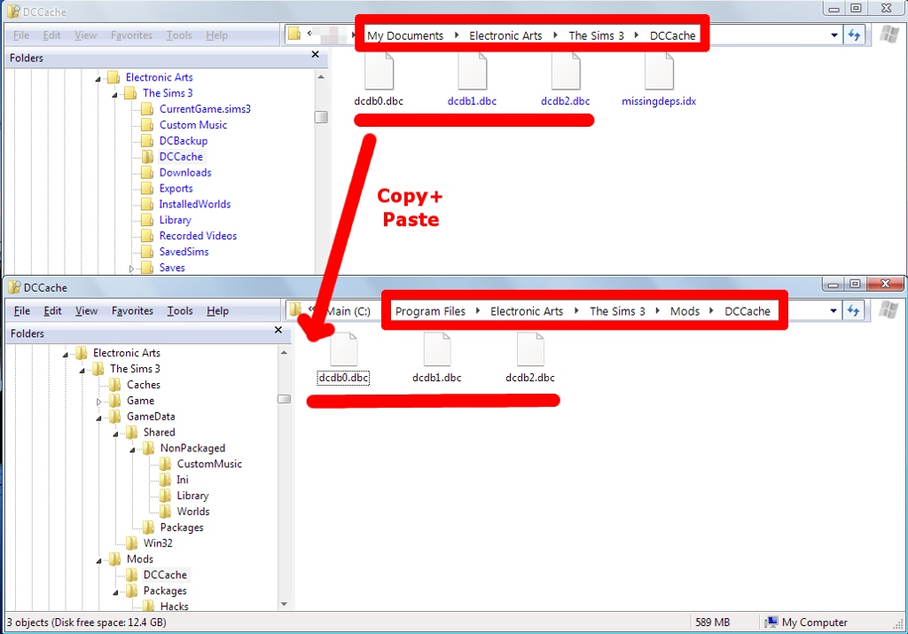
Task: Open Favorites menu in Program Files window
Action: (x=132, y=311)
